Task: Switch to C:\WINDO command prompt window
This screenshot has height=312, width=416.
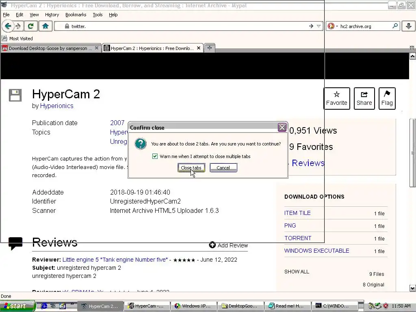Action: (x=334, y=306)
